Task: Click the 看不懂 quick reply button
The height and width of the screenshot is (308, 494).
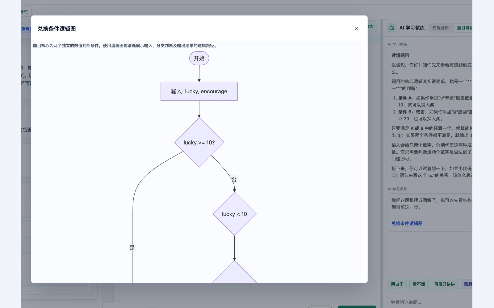Action: pos(419,284)
